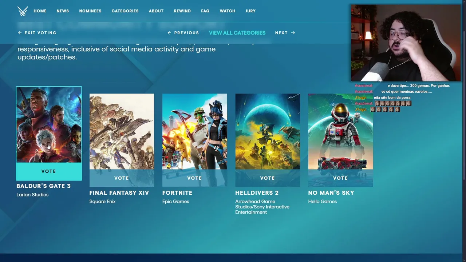The width and height of the screenshot is (466, 262).
Task: Click the NO MAN'S SKY title
Action: tap(331, 193)
